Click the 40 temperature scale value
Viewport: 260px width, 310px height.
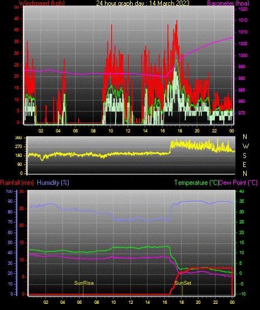242,192
